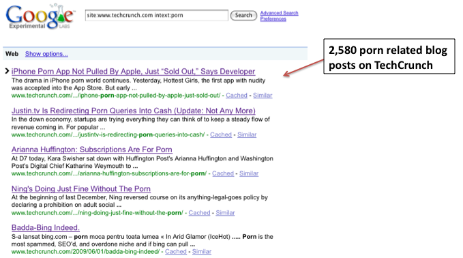
Task: Click the 2,580 blog posts annotation box
Action: tap(389, 56)
